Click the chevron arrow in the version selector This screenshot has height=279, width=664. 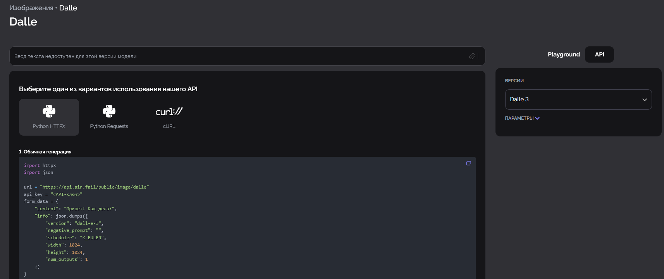coord(645,100)
